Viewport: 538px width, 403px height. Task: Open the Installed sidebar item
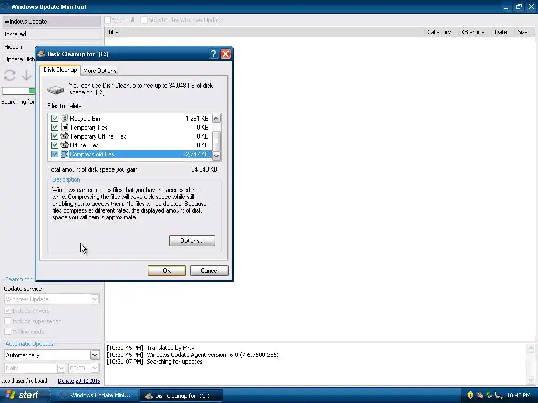51,34
